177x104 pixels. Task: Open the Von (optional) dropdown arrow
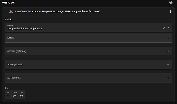tap(168, 65)
